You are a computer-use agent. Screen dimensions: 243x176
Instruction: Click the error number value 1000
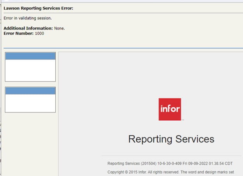39,33
